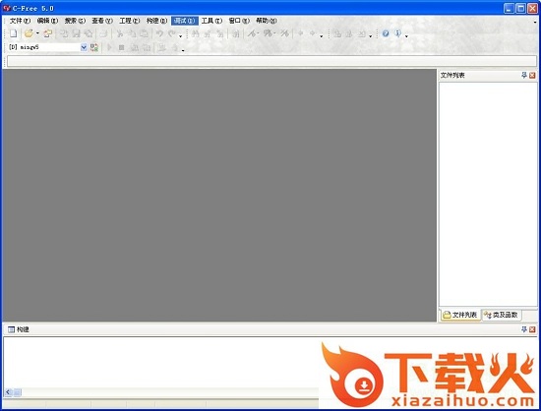
Task: Switch to the 类及函数 tab
Action: 501,315
